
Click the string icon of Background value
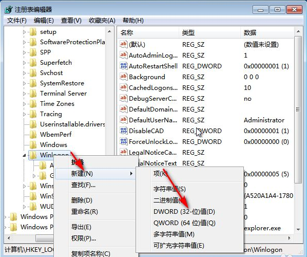124,77
